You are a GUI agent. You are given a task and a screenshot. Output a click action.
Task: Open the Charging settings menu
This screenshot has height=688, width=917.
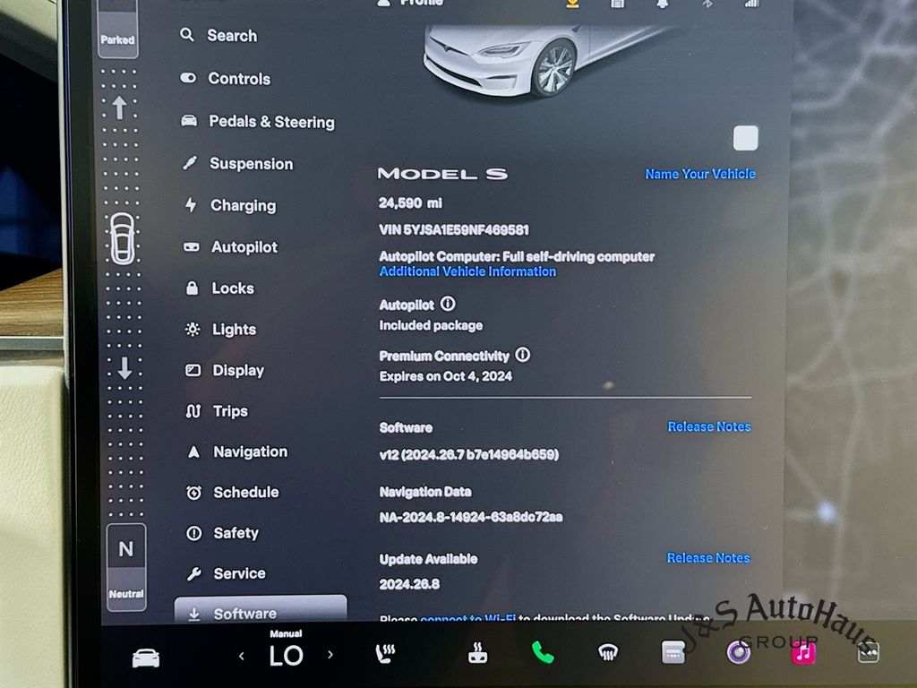pos(243,205)
